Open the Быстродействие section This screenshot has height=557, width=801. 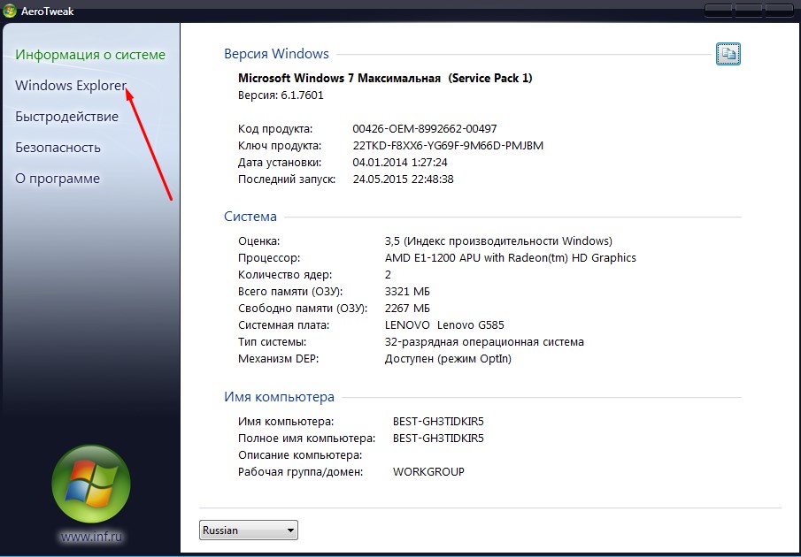click(67, 117)
